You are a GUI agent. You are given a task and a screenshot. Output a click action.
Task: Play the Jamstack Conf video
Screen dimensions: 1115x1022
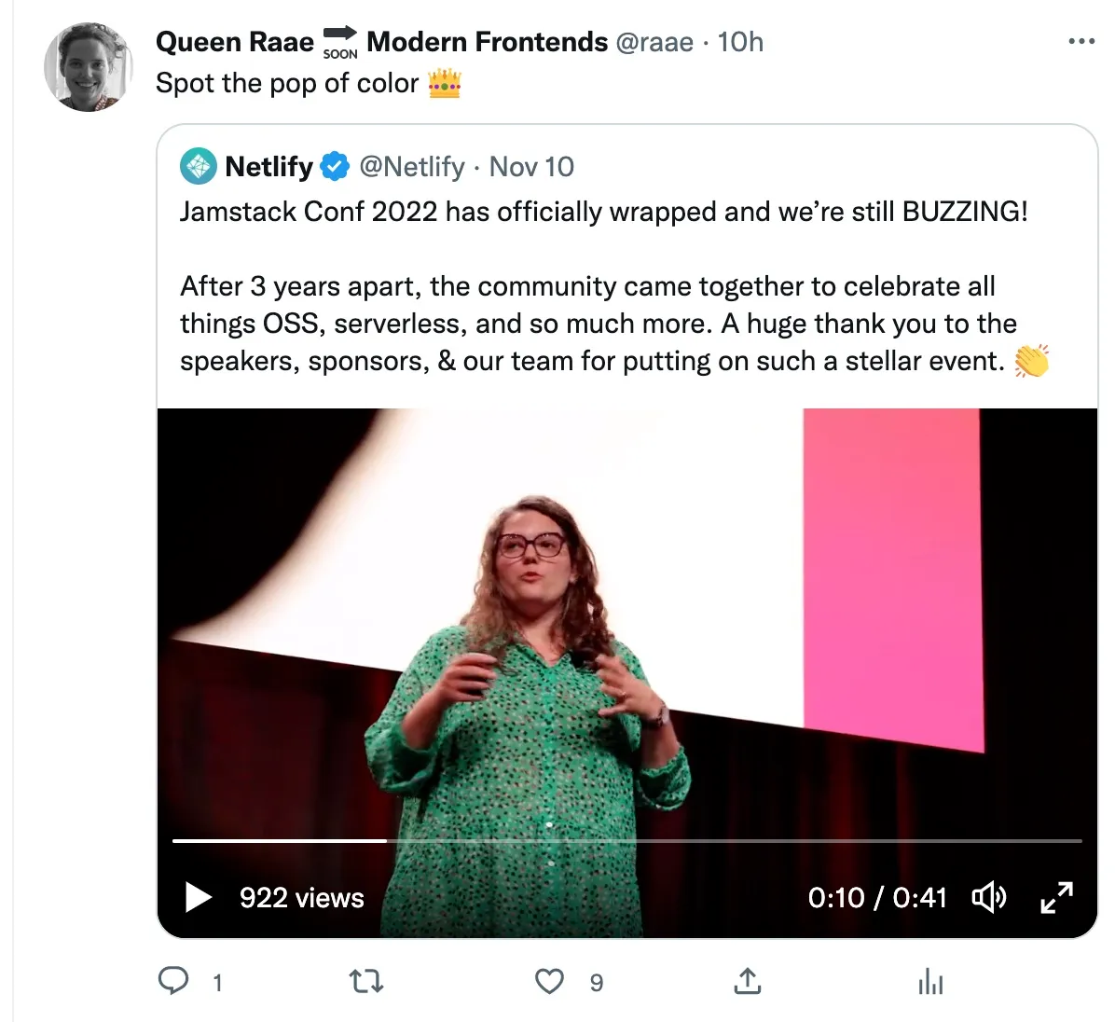198,897
